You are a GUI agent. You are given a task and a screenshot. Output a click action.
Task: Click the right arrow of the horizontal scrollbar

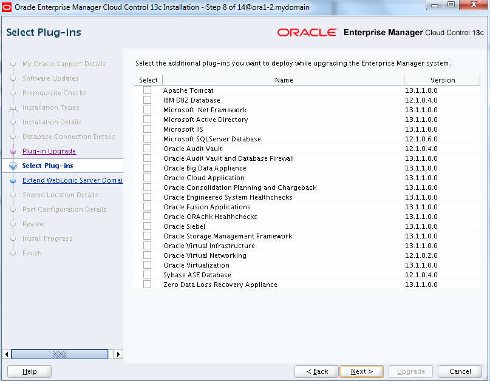coord(118,354)
